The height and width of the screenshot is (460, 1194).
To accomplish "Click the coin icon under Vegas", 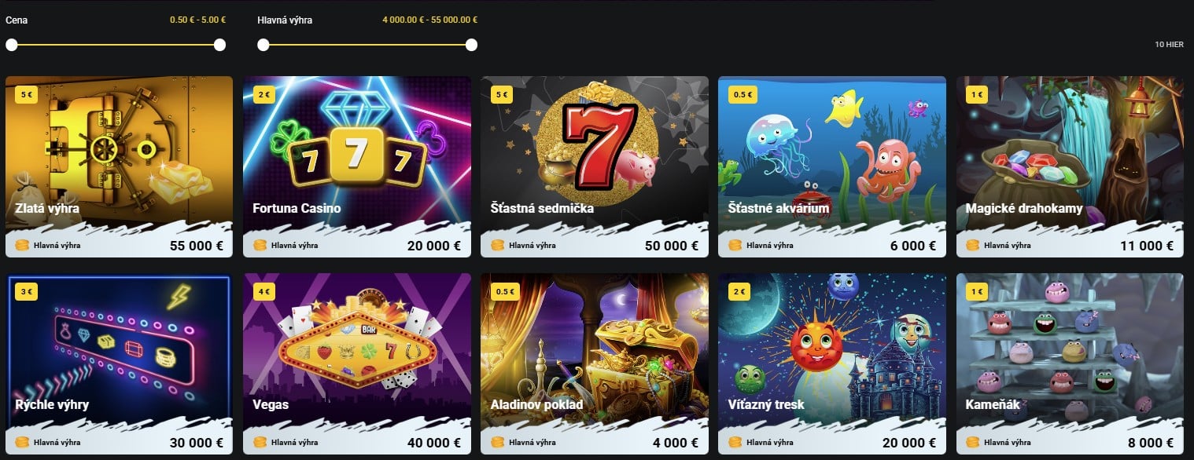I will pos(260,443).
